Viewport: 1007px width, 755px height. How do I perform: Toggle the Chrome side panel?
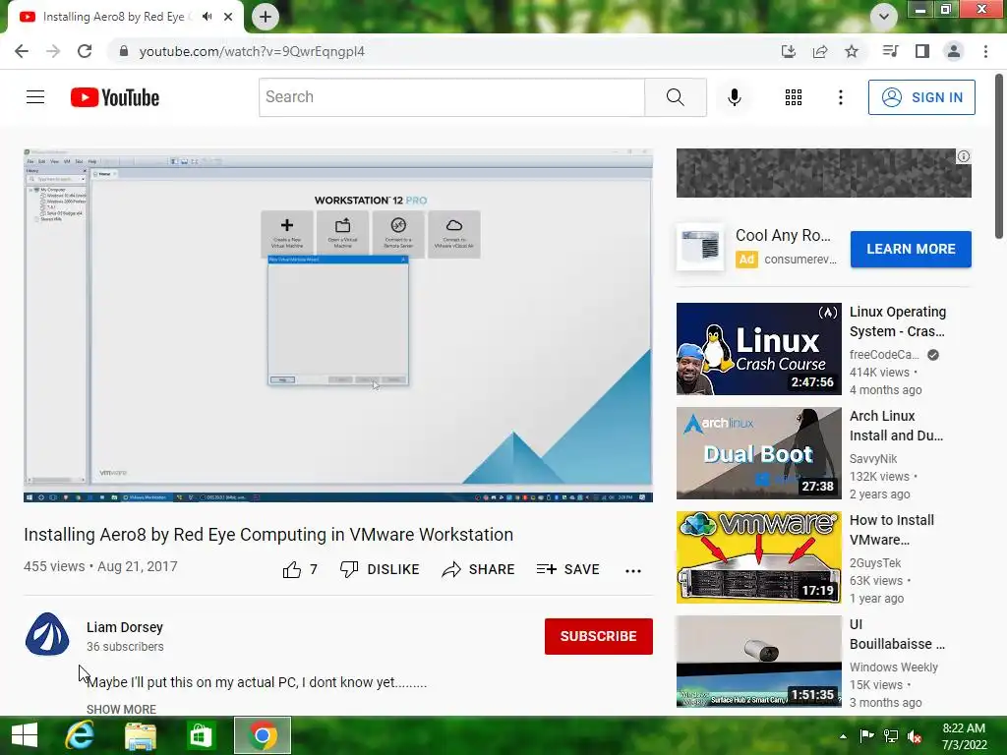click(x=922, y=51)
